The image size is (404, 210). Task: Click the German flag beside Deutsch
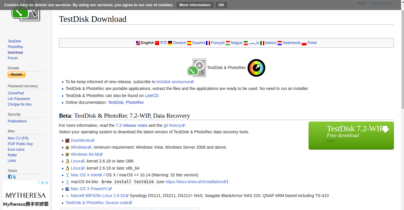(x=170, y=43)
